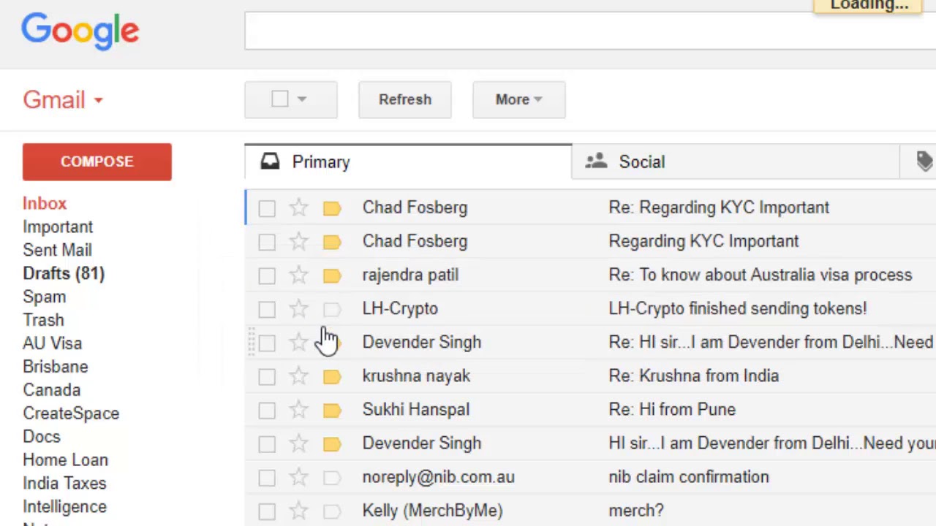Image resolution: width=936 pixels, height=526 pixels.
Task: Open the Drafts (81) folder
Action: 64,273
